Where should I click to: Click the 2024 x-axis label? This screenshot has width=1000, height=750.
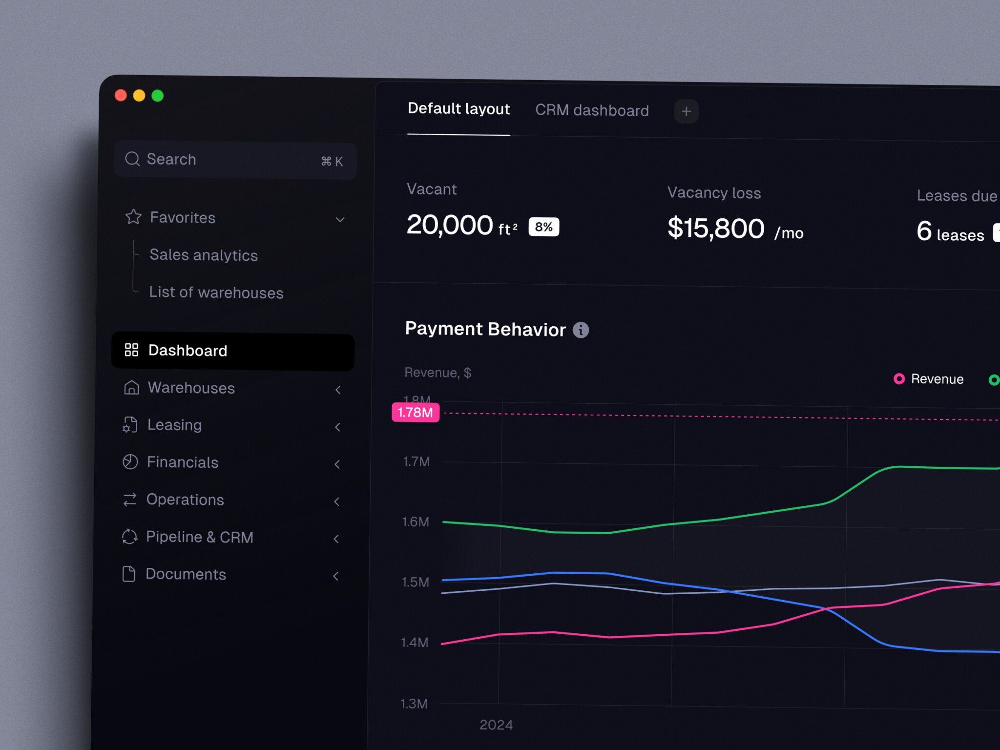[x=496, y=725]
